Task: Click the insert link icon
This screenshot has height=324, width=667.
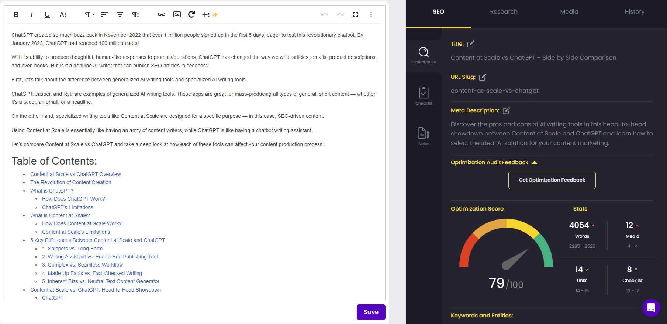Action: 161,14
